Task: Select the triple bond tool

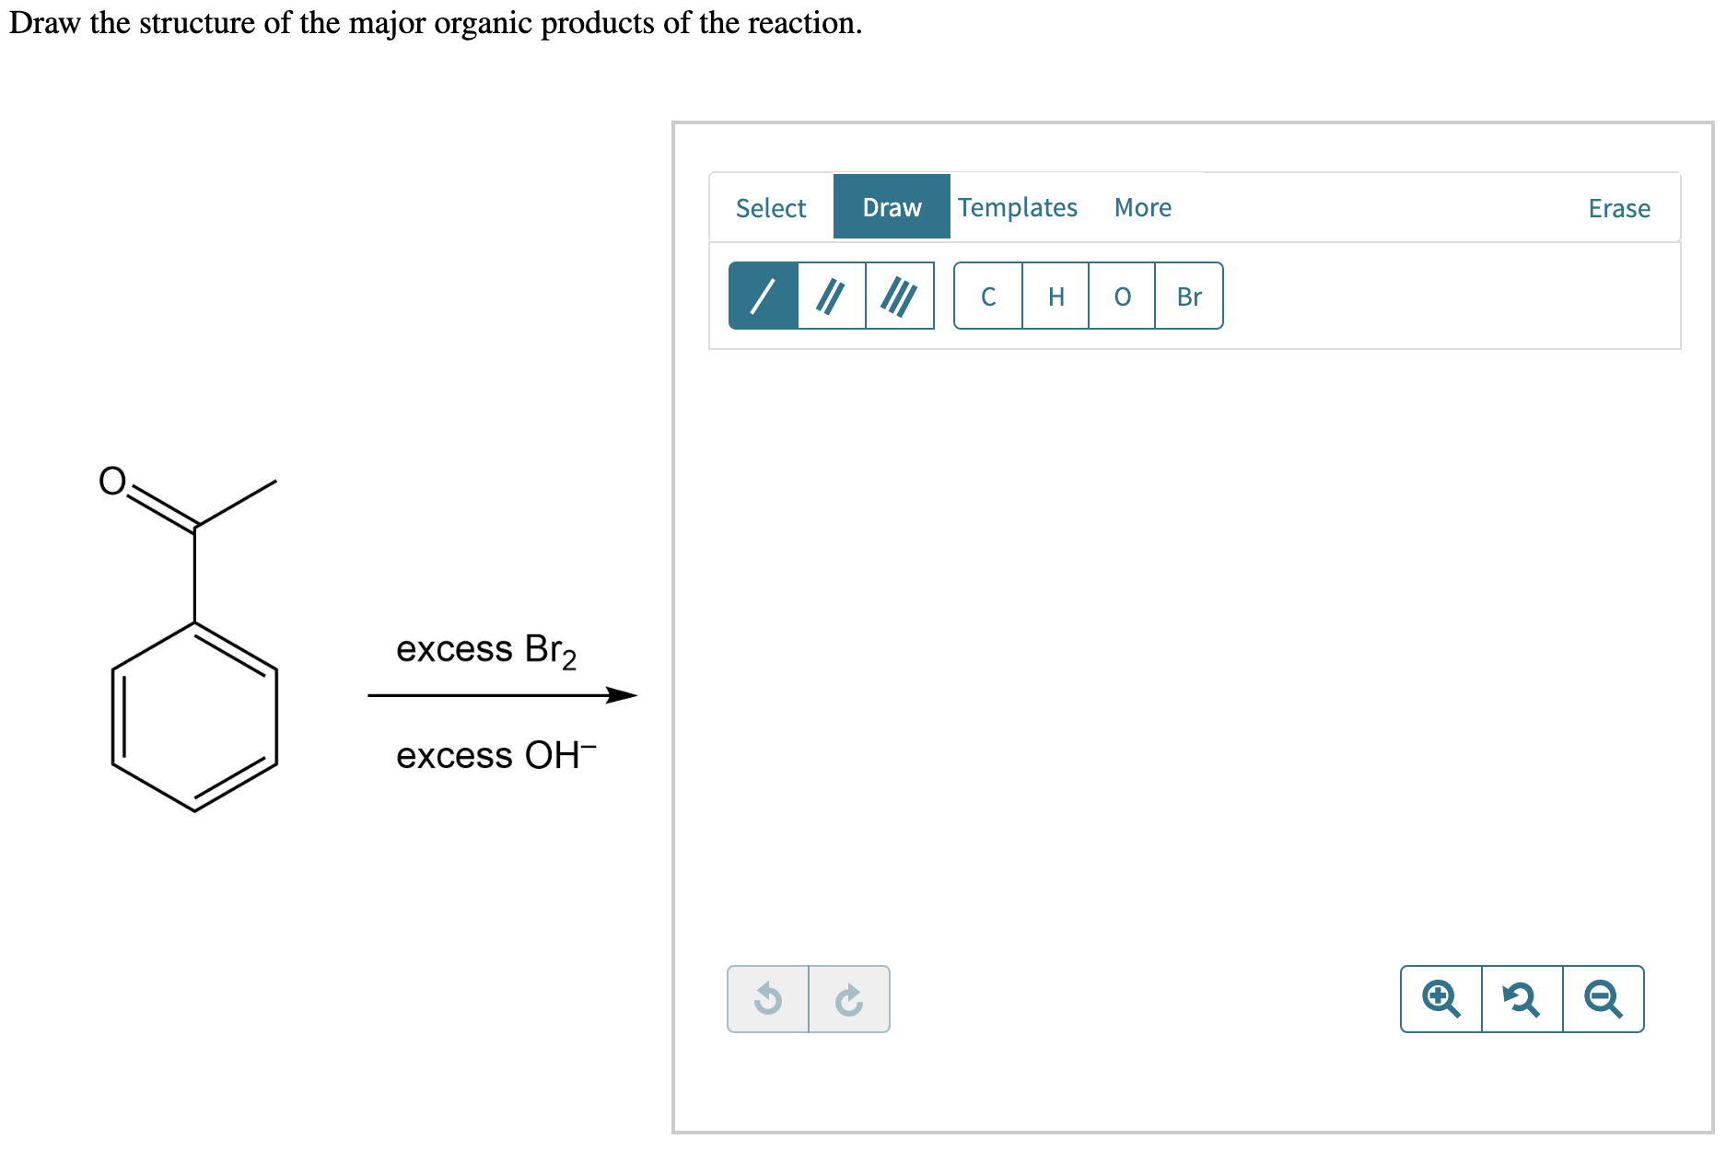Action: 900,296
